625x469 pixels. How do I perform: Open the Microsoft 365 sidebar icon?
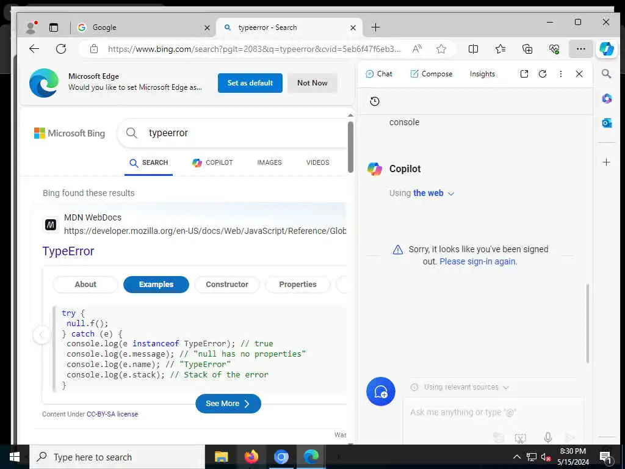coord(606,98)
